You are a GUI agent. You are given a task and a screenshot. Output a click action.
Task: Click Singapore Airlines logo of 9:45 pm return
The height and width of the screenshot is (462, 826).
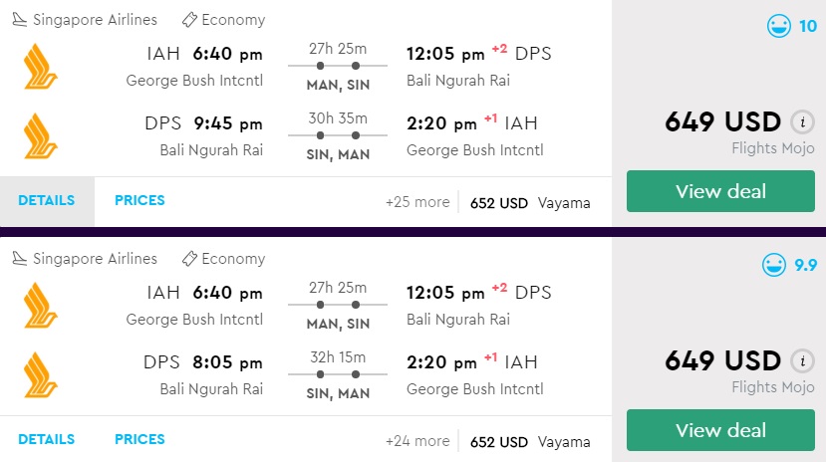click(x=41, y=136)
